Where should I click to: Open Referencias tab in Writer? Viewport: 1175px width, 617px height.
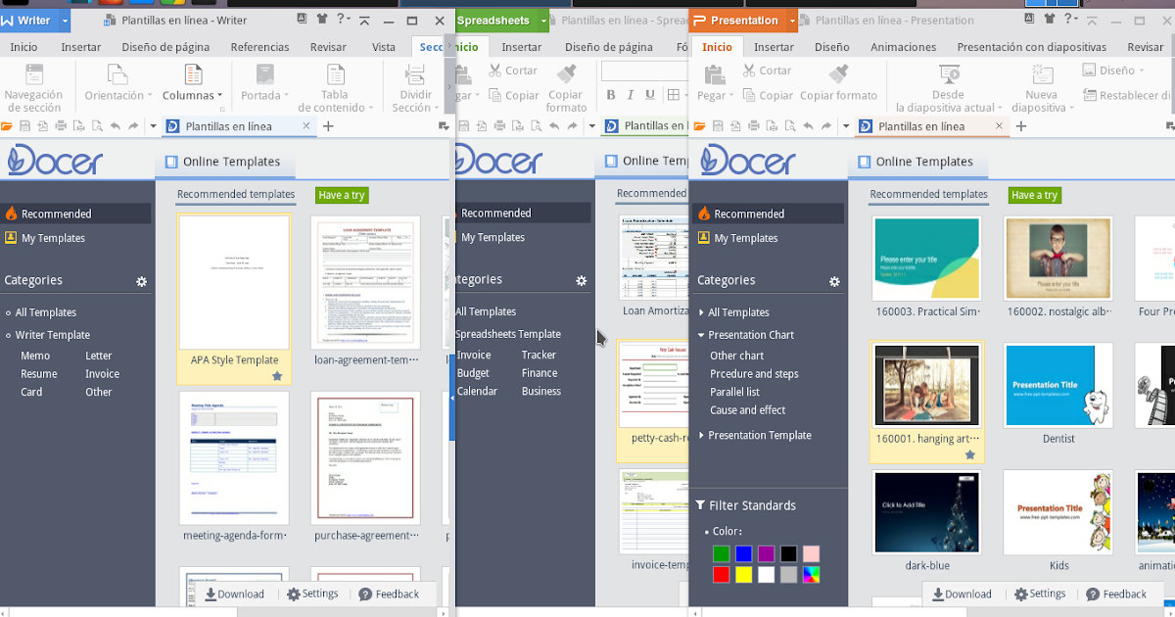[x=260, y=47]
